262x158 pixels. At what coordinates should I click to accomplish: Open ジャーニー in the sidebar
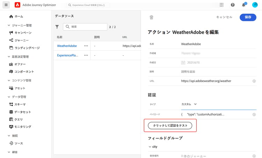click(x=22, y=40)
